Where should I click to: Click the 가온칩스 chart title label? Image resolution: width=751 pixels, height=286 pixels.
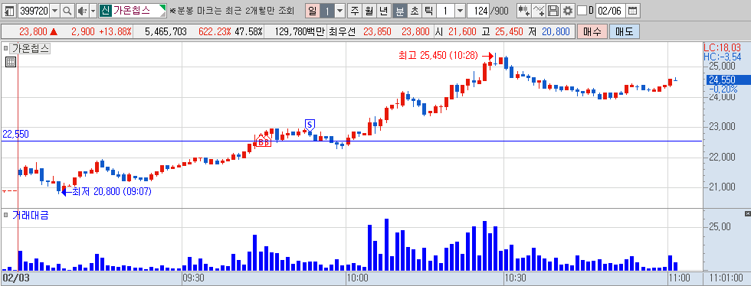pyautogui.click(x=31, y=48)
